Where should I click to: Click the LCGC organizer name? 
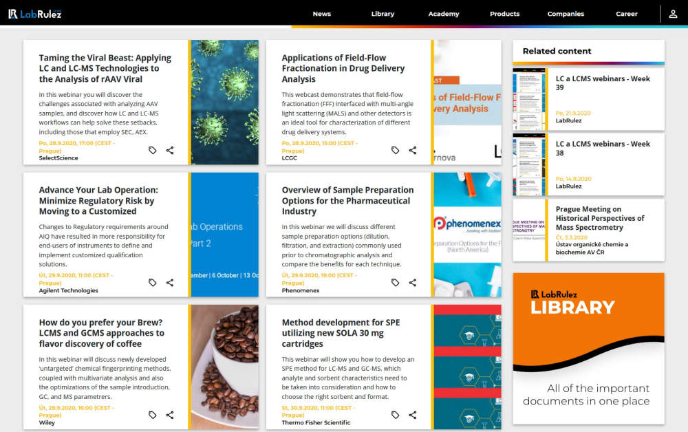coord(289,158)
